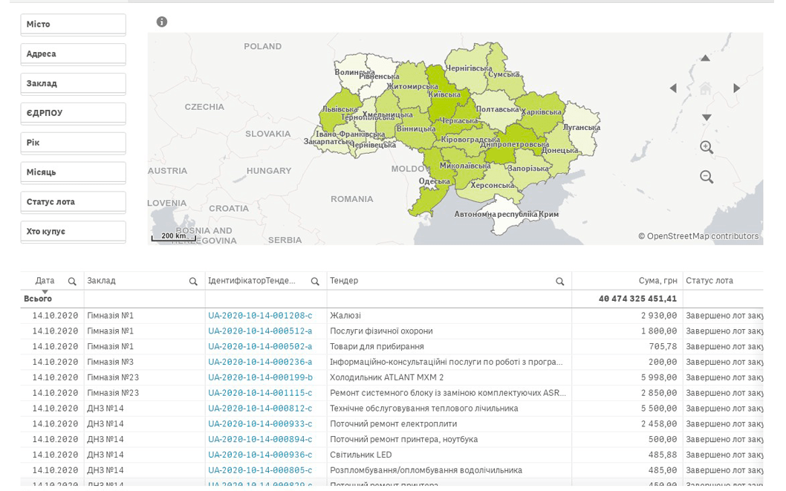Pan the map right using the arrow
The image size is (786, 491).
(735, 88)
